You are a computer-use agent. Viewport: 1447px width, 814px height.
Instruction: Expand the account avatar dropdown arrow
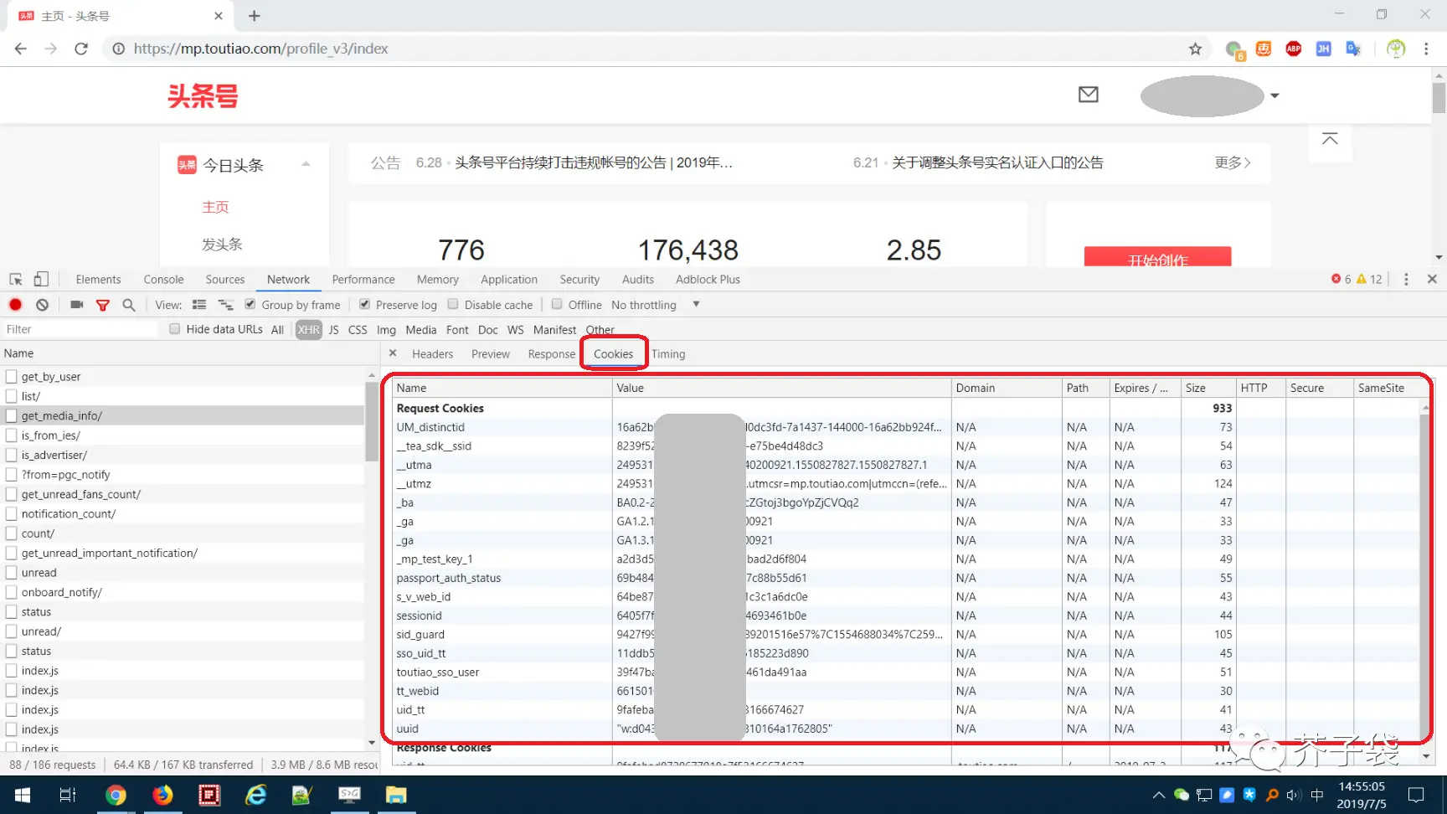click(x=1274, y=95)
